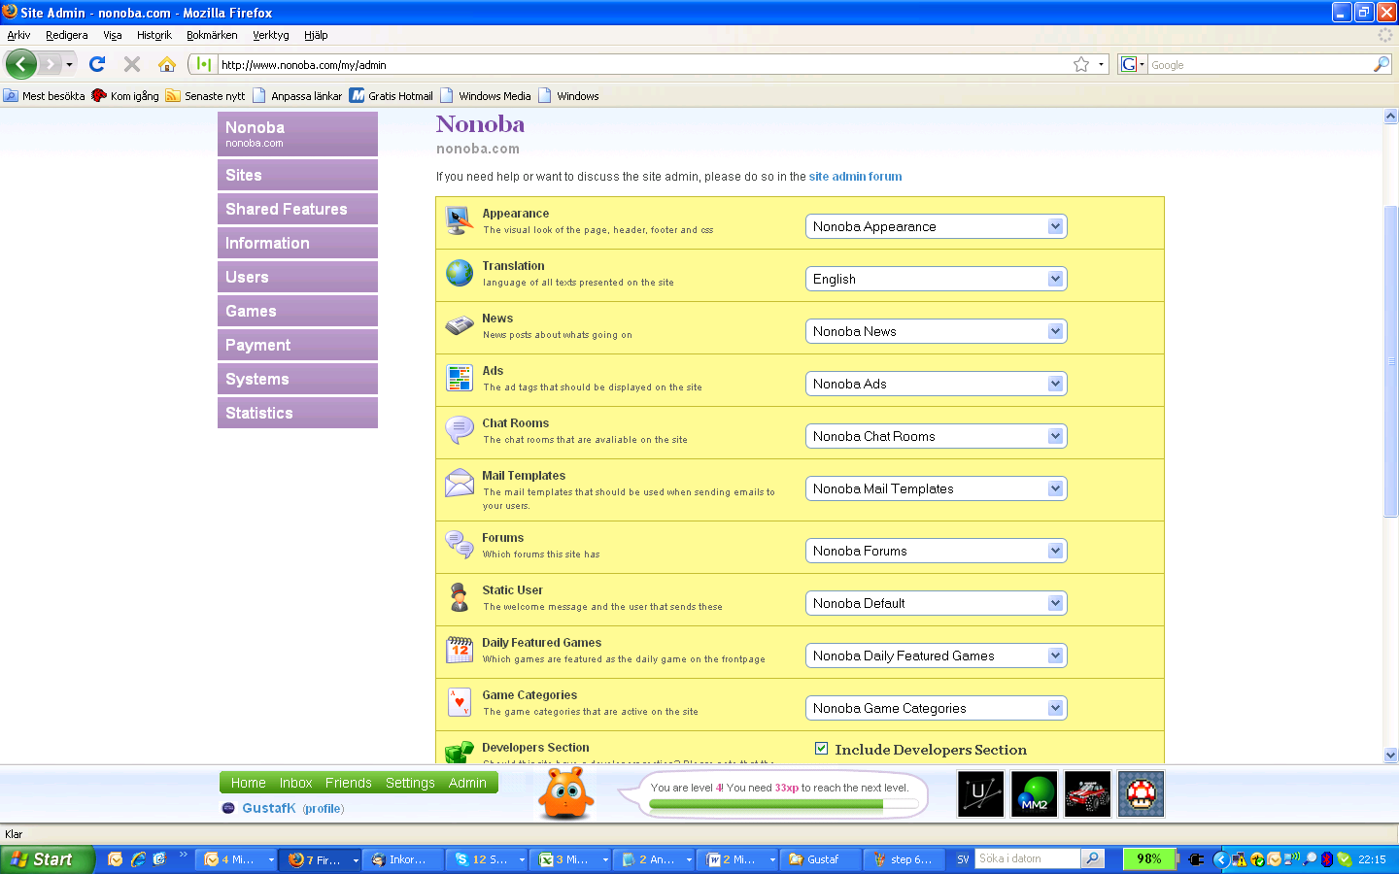Open the Gratis Hotmail bookmark

tap(392, 96)
